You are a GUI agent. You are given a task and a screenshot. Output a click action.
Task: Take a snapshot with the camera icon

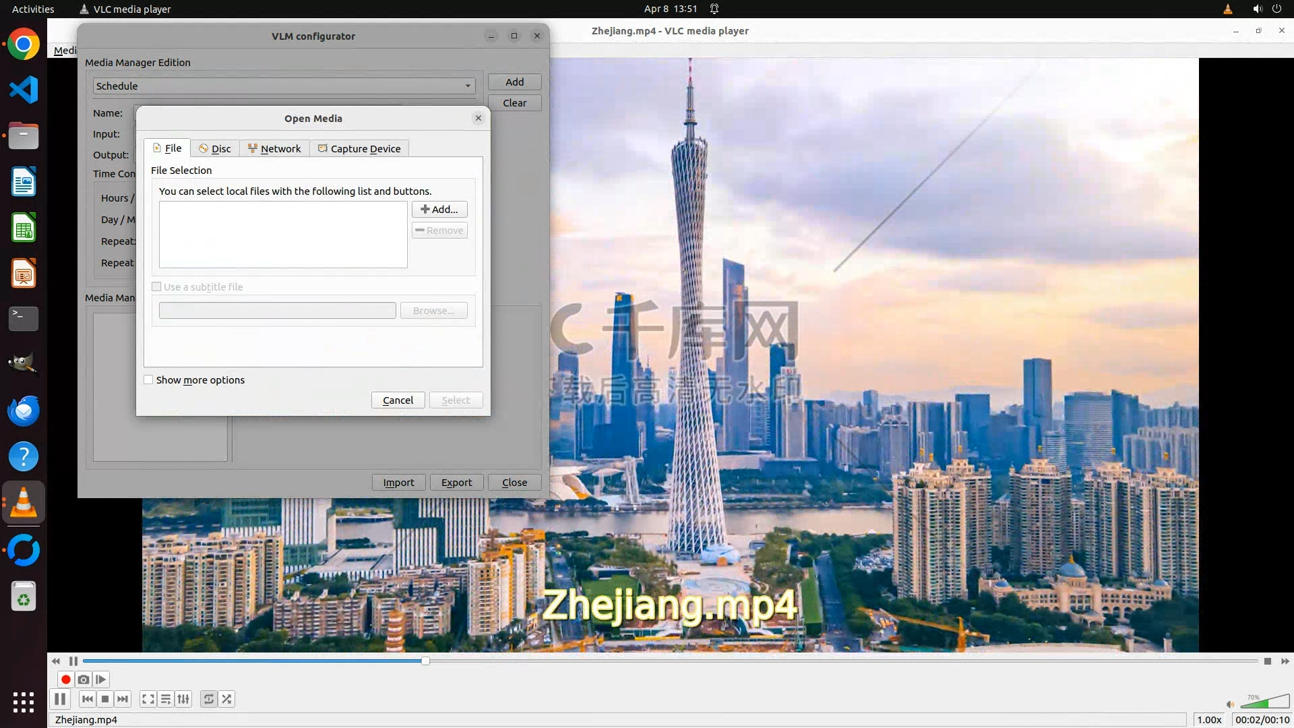point(84,679)
